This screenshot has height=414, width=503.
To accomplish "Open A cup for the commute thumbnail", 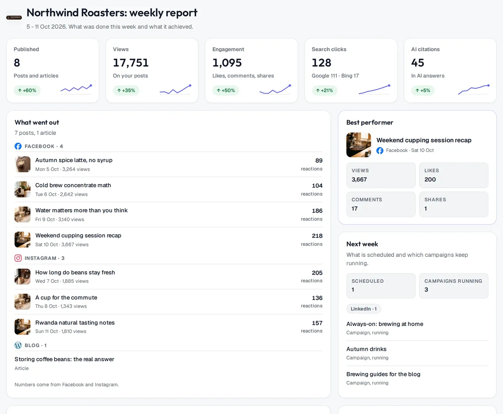I will [x=22, y=302].
